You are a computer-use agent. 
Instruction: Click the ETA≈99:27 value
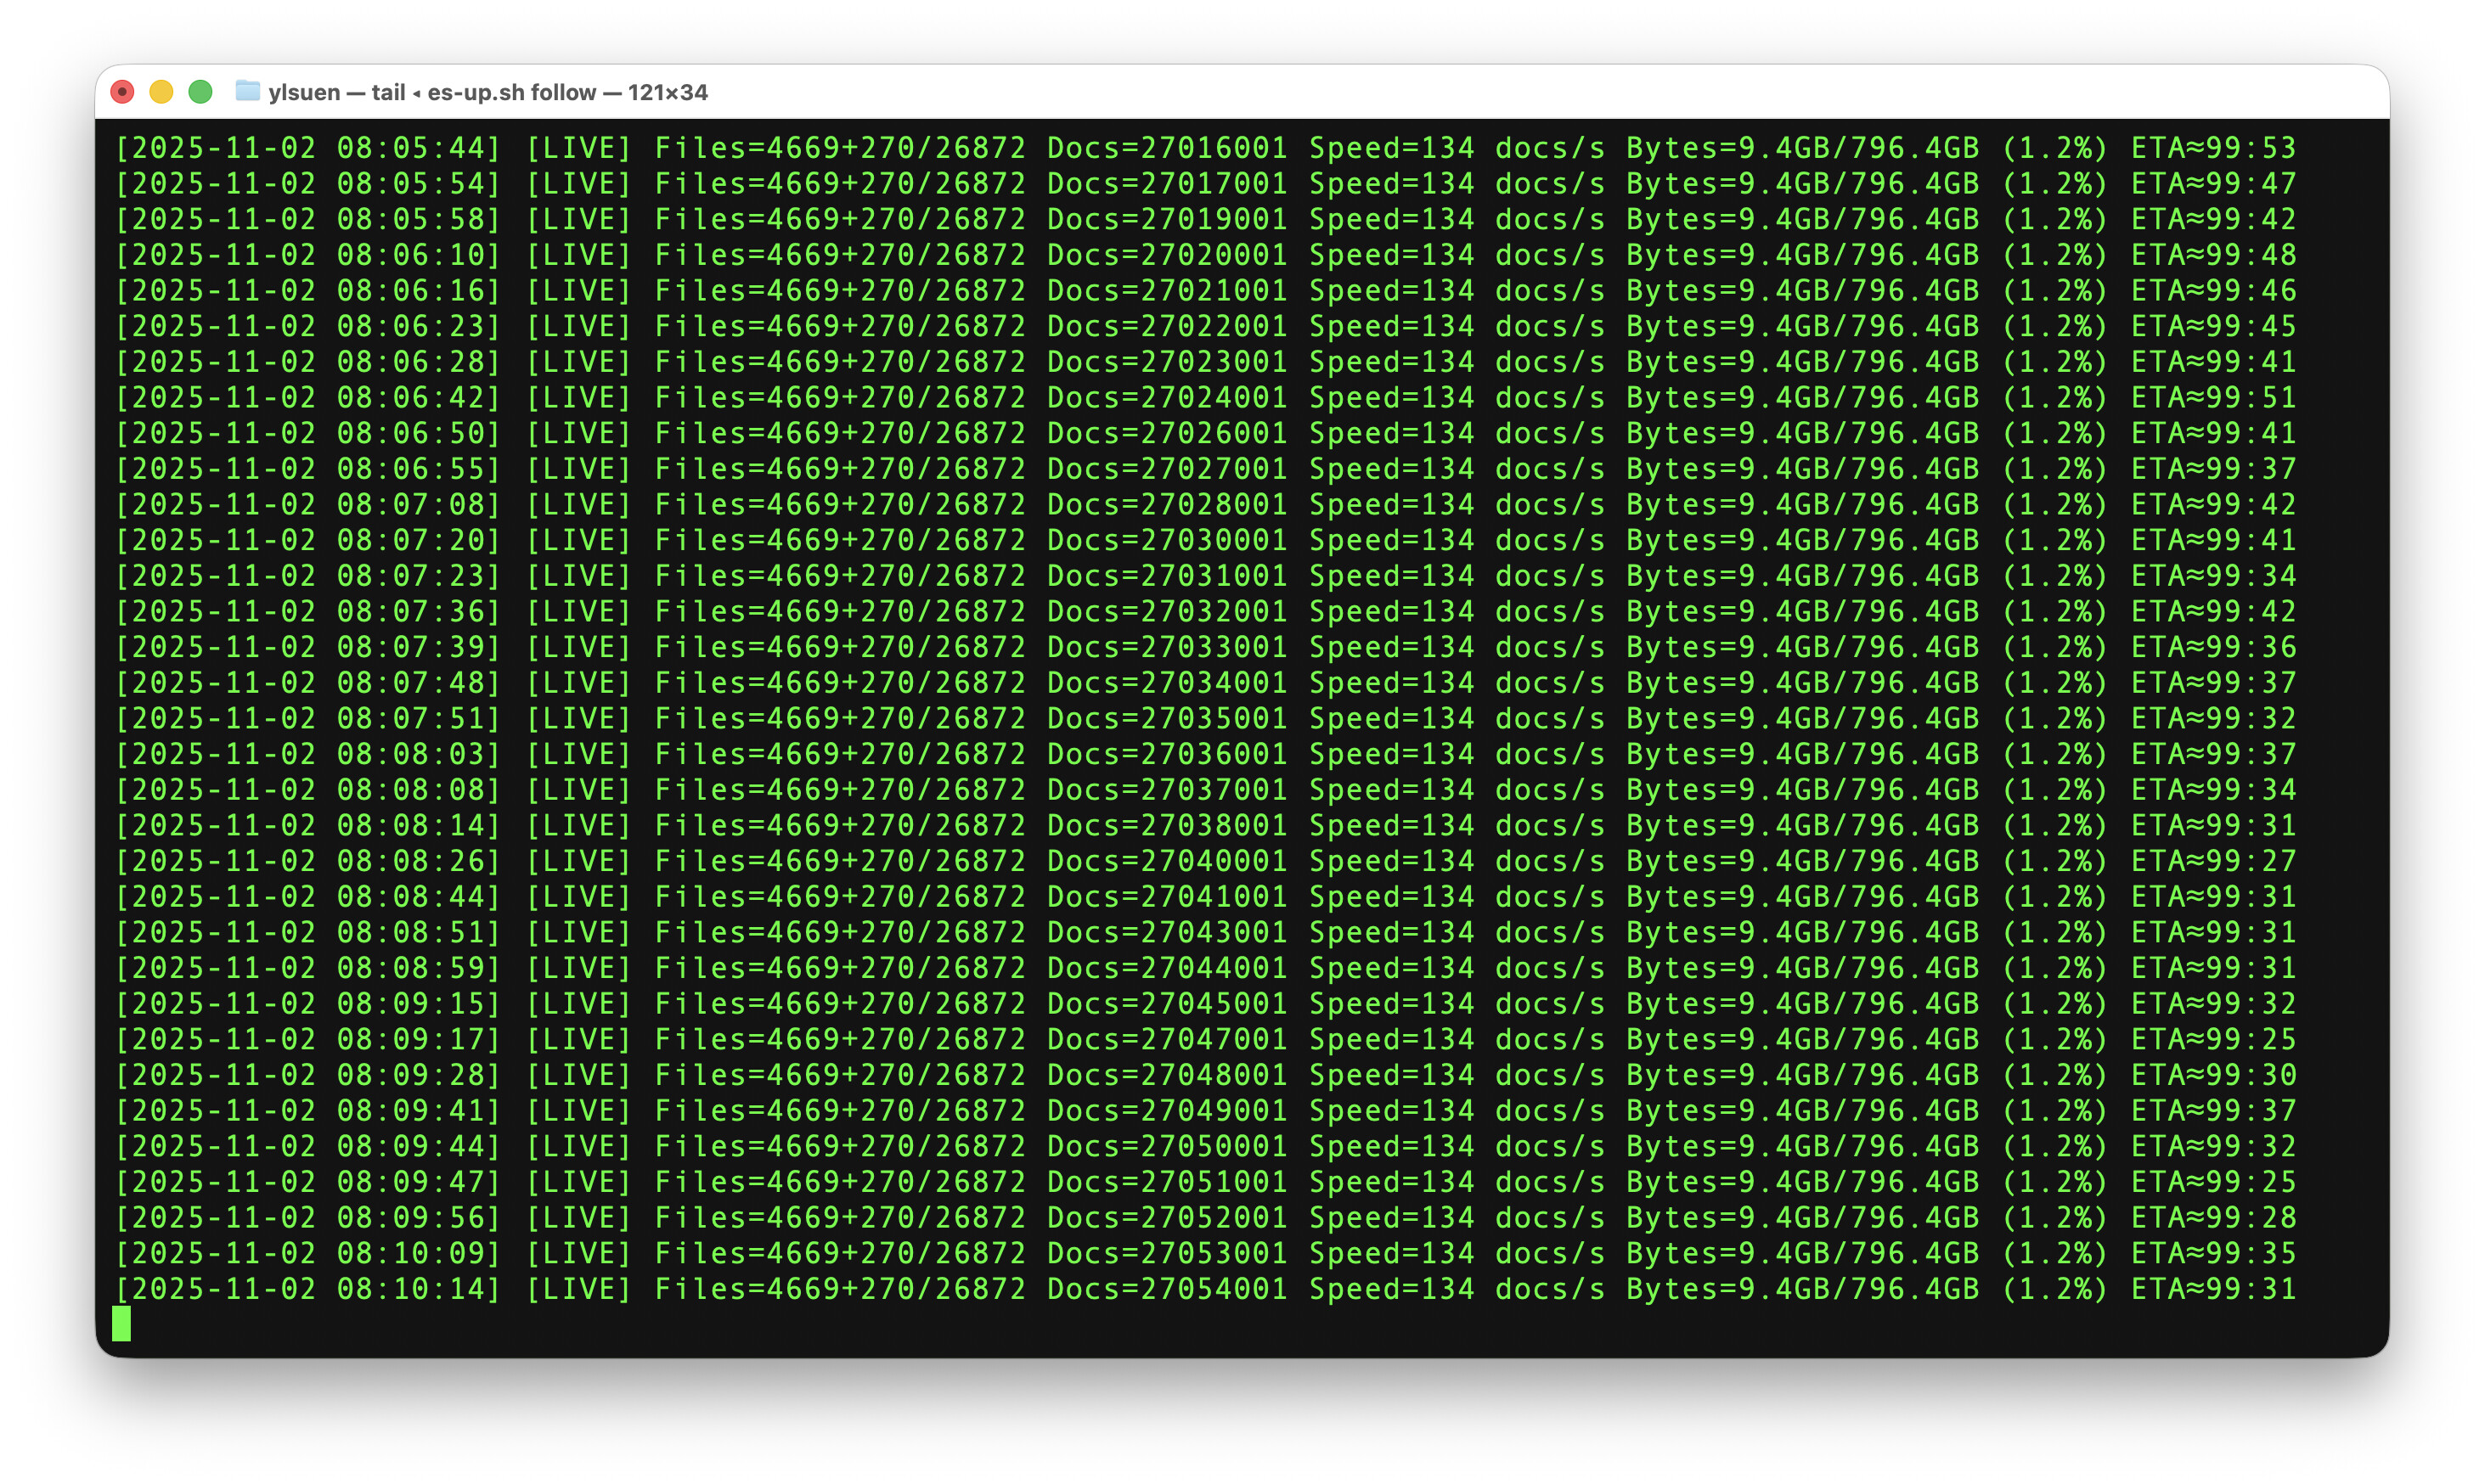tap(2213, 861)
